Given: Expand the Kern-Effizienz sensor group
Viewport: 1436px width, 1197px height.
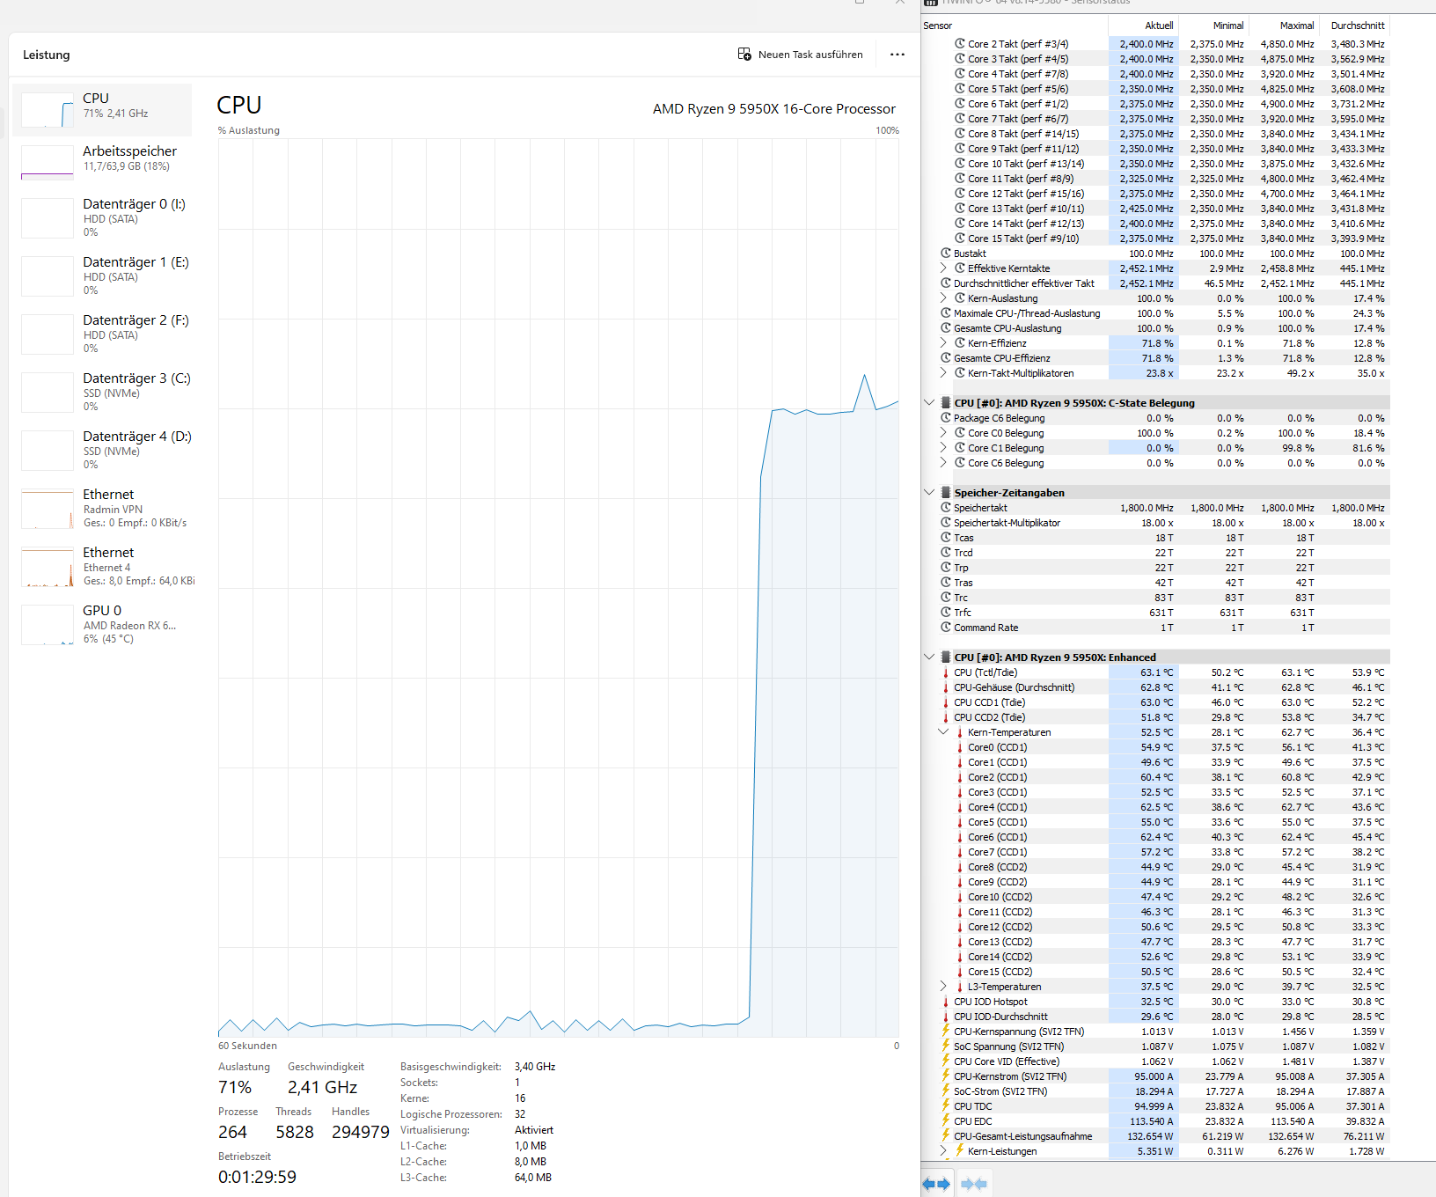Looking at the screenshot, I should coord(943,343).
